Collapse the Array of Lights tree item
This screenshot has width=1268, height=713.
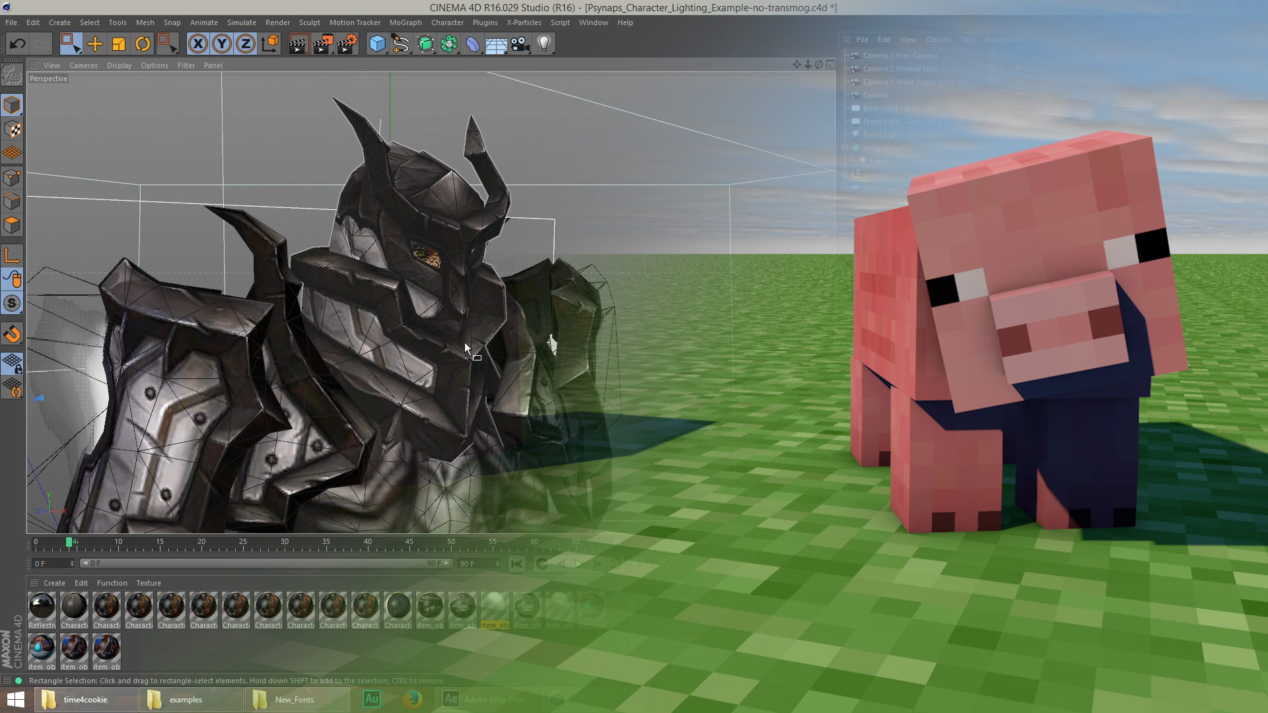(x=845, y=148)
